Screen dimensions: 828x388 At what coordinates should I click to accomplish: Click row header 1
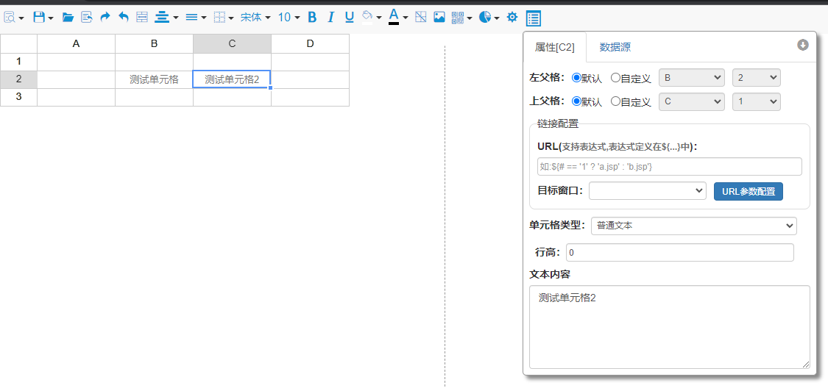18,62
